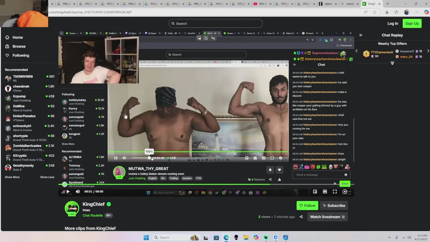Viewport: 430px width, 242px height.
Task: Open the TAEMIN1998 recommended channel
Action: pos(30,78)
